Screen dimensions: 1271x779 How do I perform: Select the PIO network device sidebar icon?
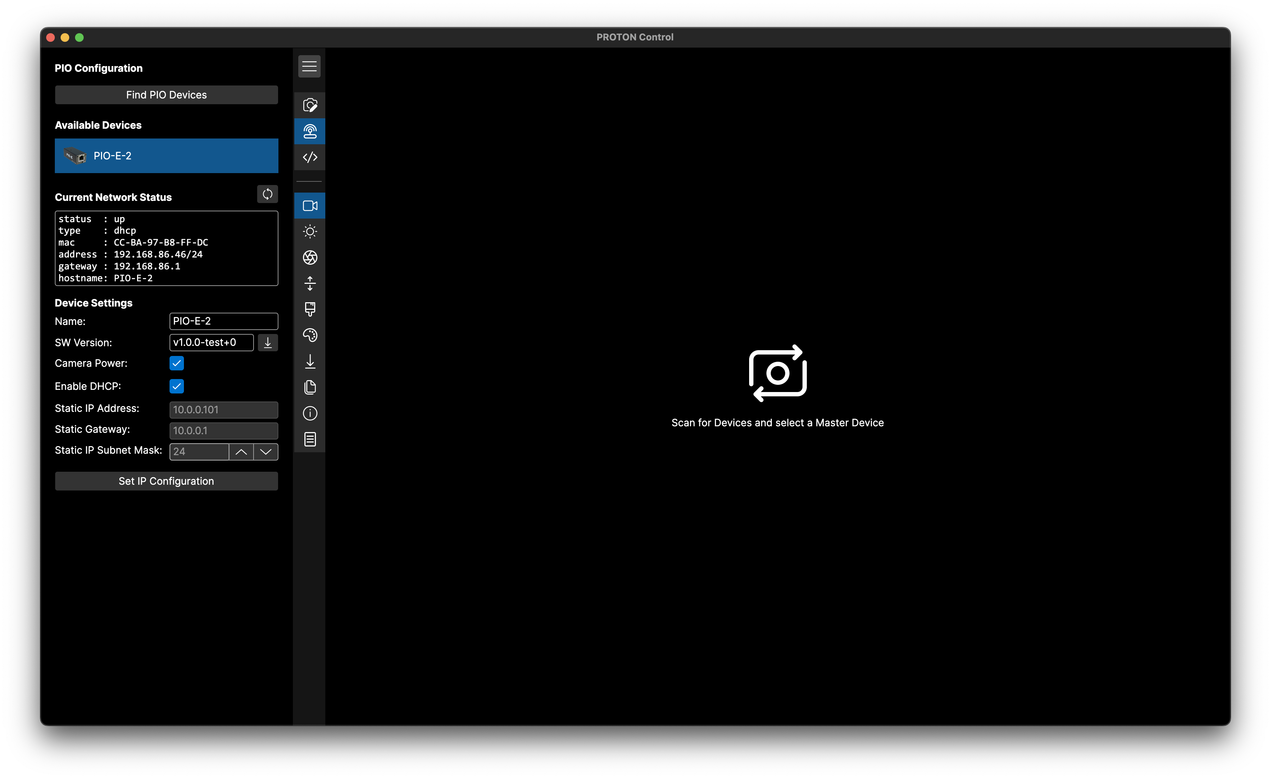point(309,131)
